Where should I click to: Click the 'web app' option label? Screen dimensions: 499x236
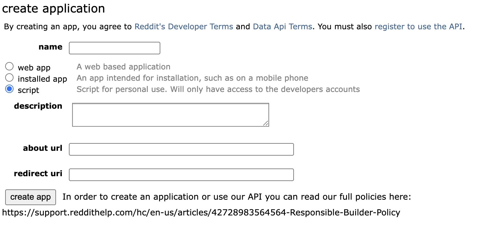click(x=34, y=68)
